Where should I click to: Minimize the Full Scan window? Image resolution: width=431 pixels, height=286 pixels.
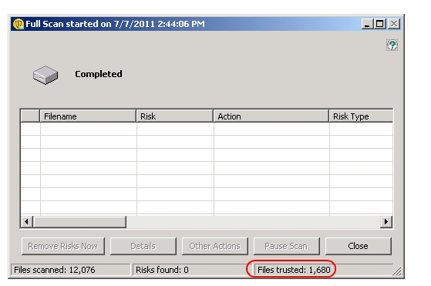367,24
